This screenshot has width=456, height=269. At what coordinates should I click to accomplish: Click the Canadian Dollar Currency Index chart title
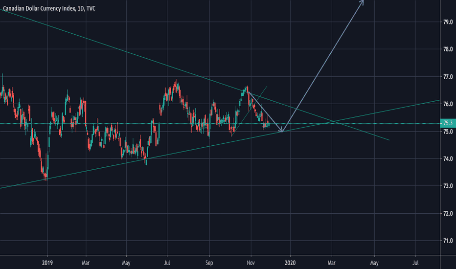click(x=49, y=8)
